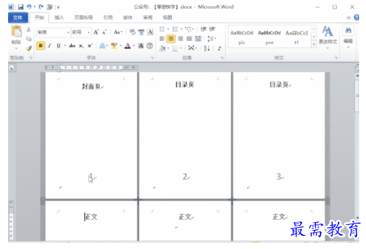Toggle Align Left
The height and width of the screenshot is (249, 366).
click(x=162, y=38)
